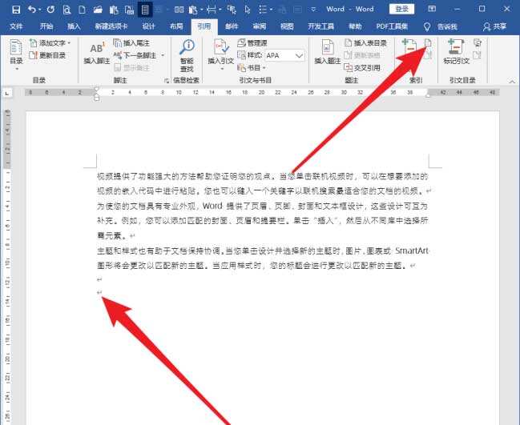
Task: Collapse the ribbon with the chevron arrow
Action: point(512,82)
